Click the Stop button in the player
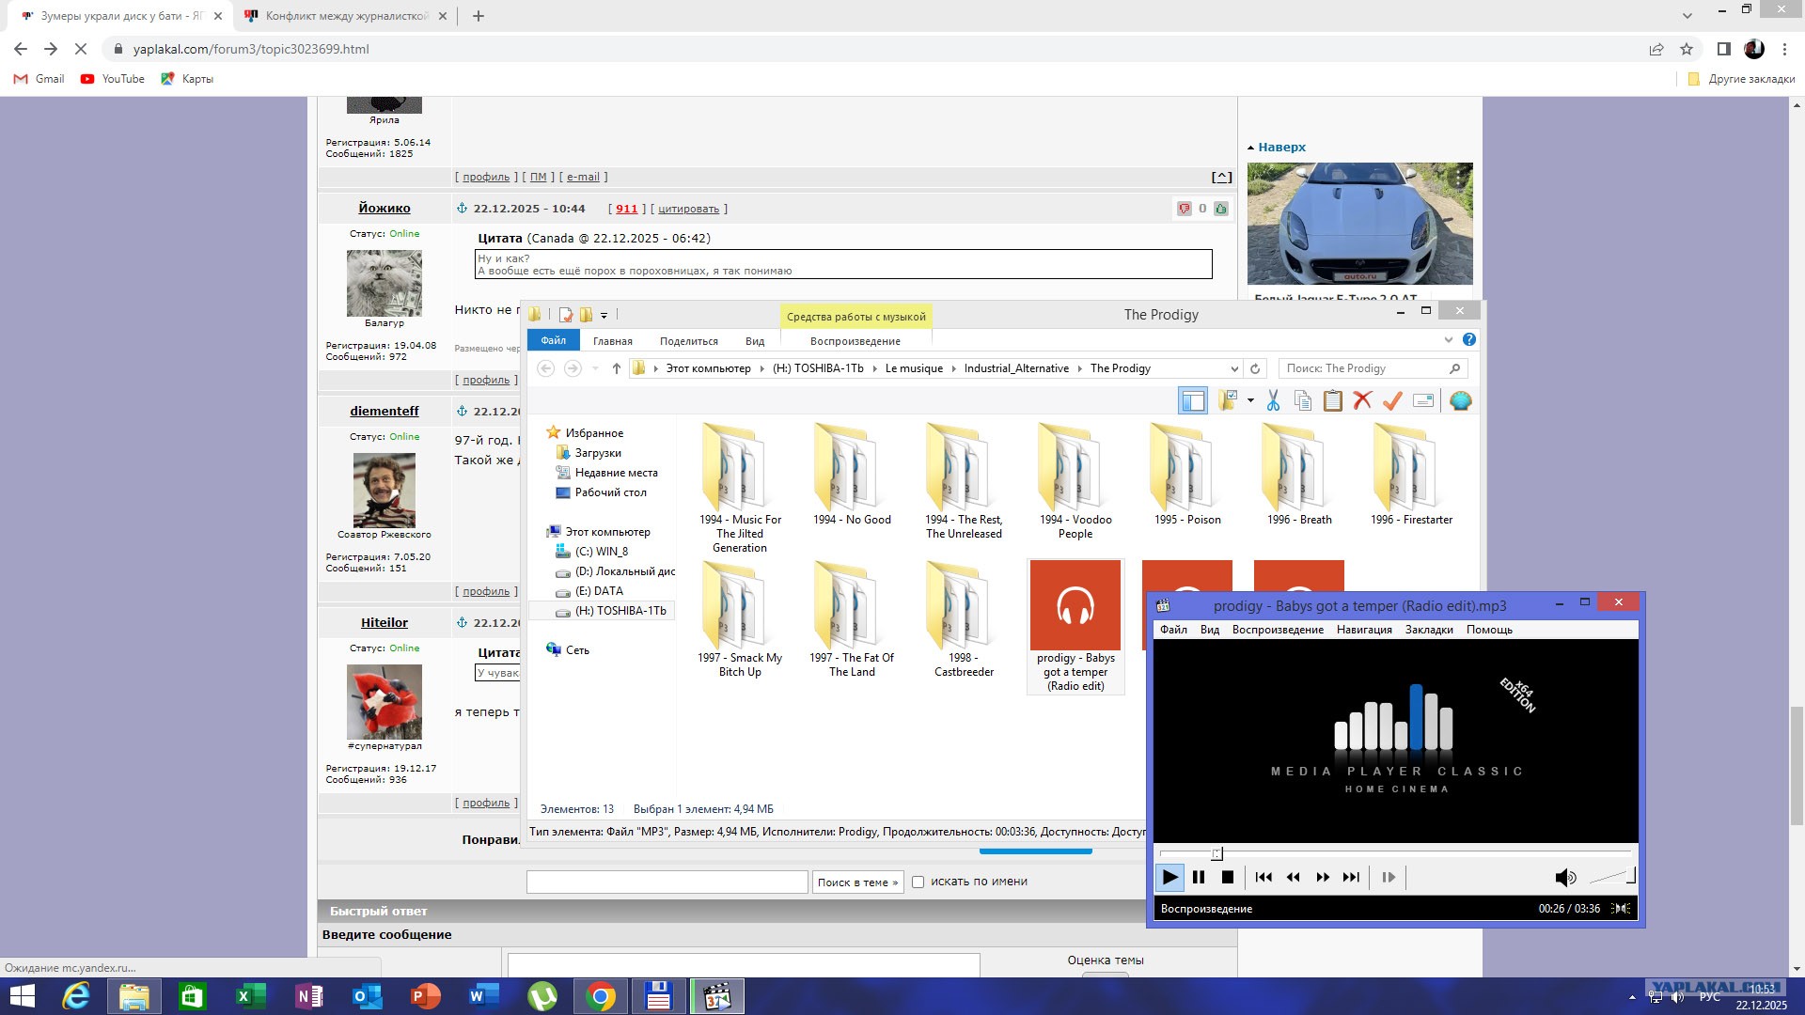The image size is (1805, 1015). tap(1227, 878)
